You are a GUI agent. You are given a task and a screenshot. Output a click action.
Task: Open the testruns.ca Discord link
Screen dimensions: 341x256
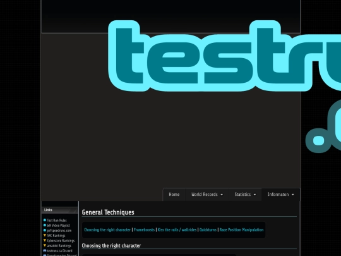[59, 251]
